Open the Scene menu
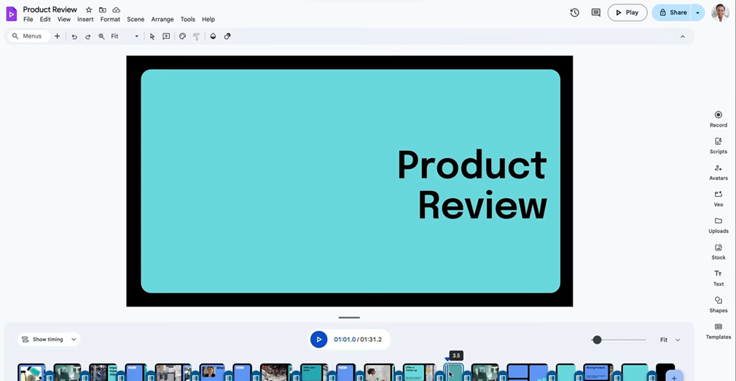The image size is (736, 381). (136, 19)
